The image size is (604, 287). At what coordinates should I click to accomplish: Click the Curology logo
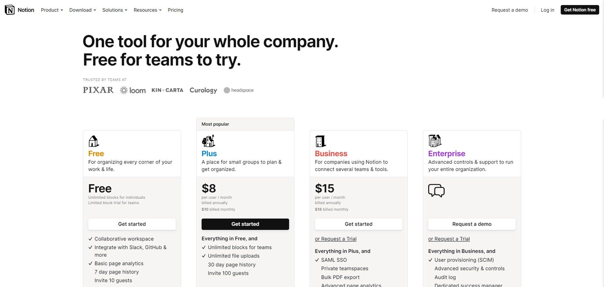click(x=203, y=90)
